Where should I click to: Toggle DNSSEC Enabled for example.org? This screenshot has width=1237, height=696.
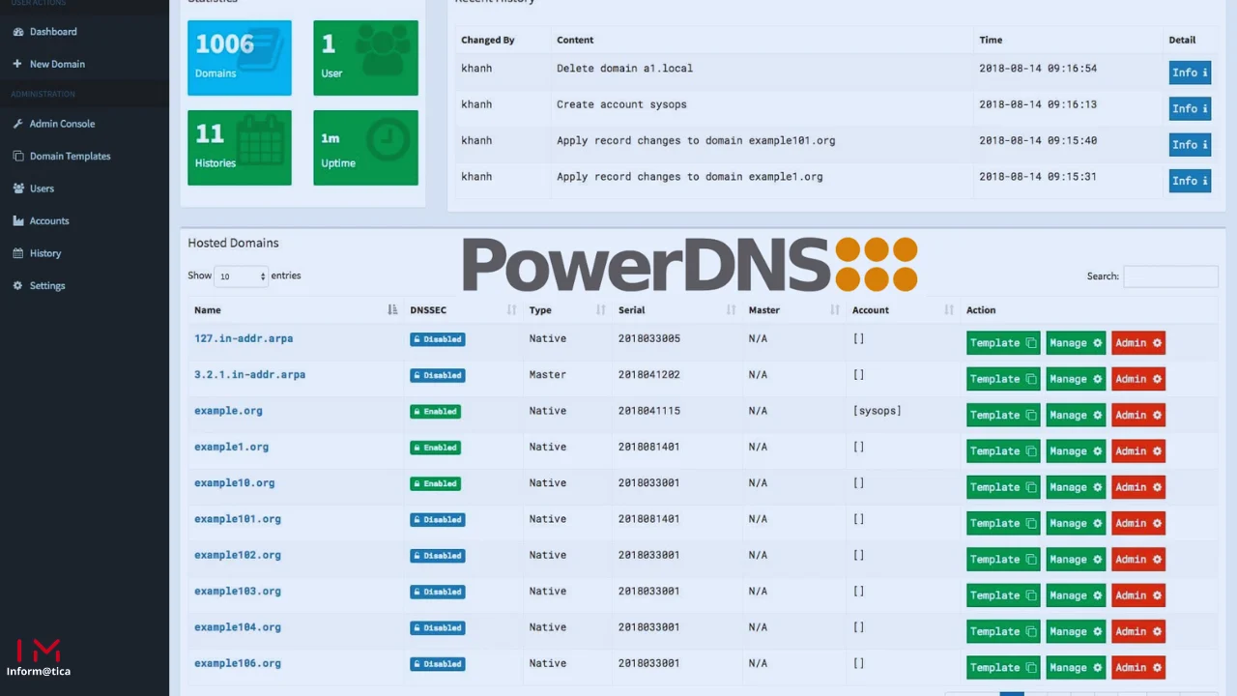[435, 412]
